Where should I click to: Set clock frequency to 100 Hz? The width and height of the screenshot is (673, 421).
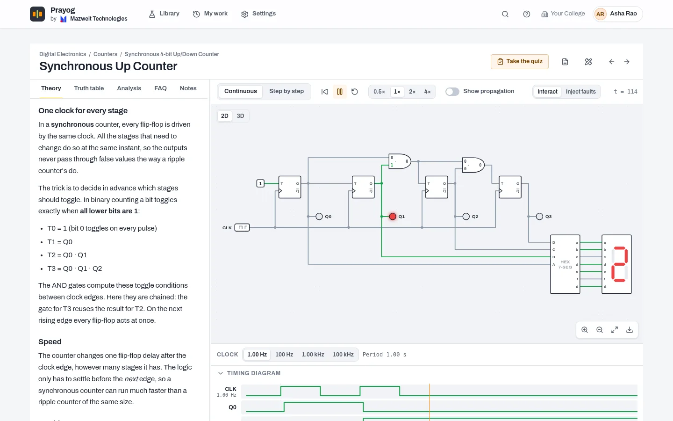[x=284, y=355]
